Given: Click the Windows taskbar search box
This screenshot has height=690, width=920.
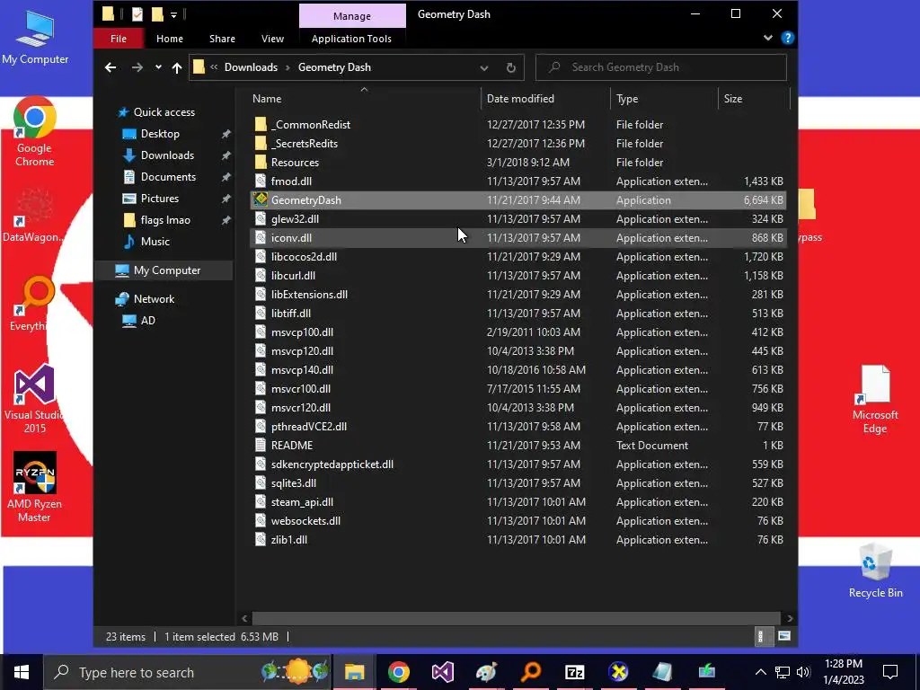Looking at the screenshot, I should pyautogui.click(x=188, y=672).
